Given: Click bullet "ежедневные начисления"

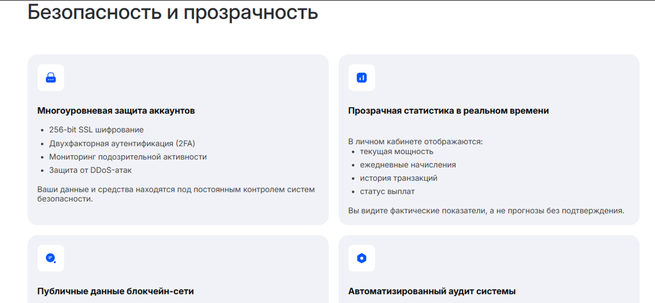Looking at the screenshot, I should [408, 165].
